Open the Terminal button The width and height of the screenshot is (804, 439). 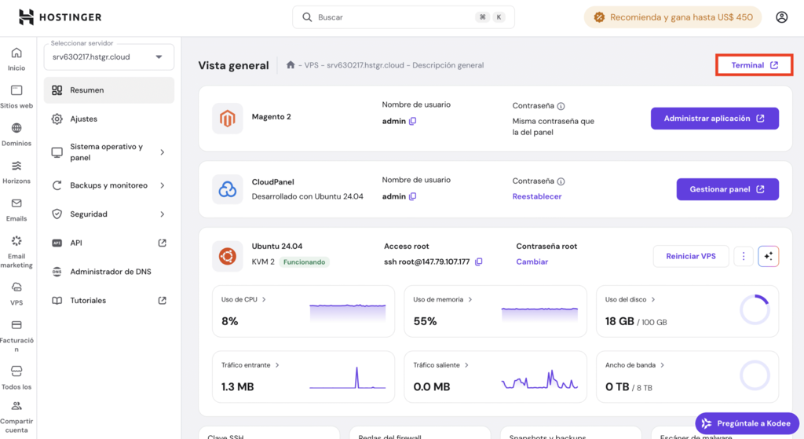(x=755, y=65)
